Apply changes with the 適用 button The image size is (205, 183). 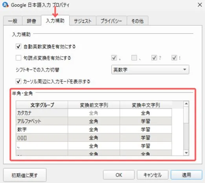point(187,175)
